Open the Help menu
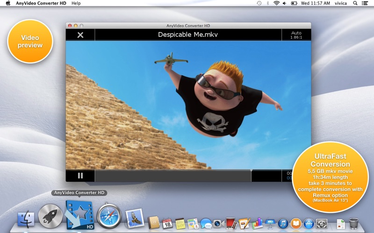 click(x=76, y=3)
